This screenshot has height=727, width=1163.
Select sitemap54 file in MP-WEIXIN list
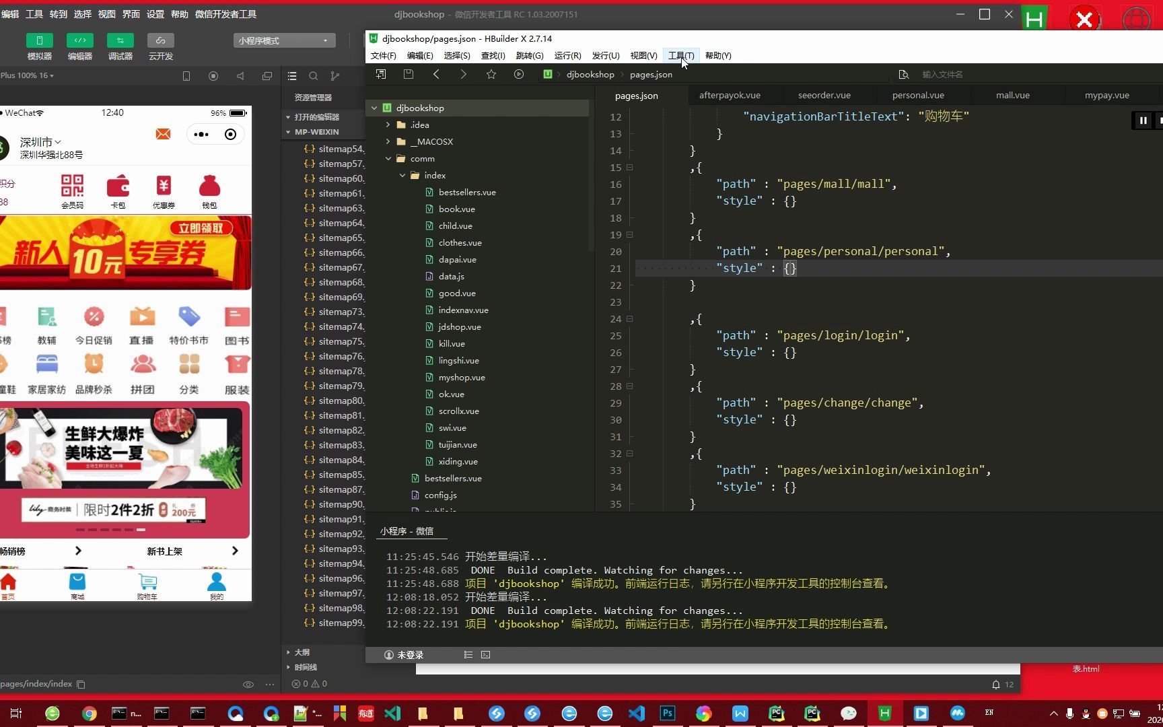tap(333, 149)
